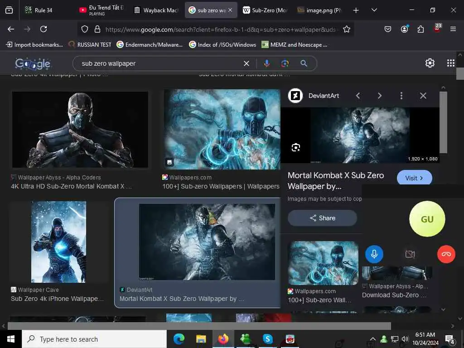Image resolution: width=464 pixels, height=348 pixels.
Task: Open Wallpaper Abyss Sub-Zero crossed arms thumbnail
Action: 80,130
